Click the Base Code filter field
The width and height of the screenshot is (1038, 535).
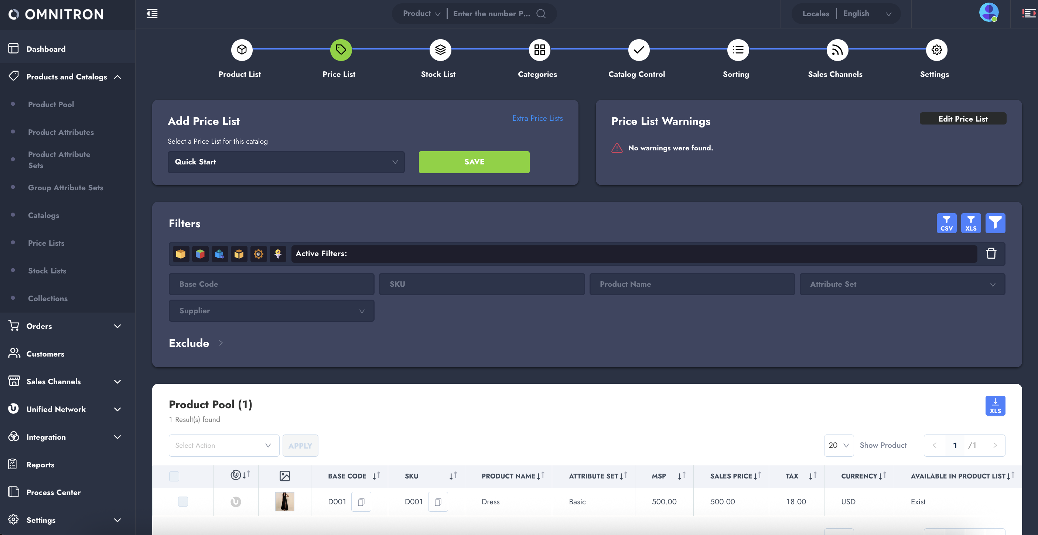tap(271, 284)
